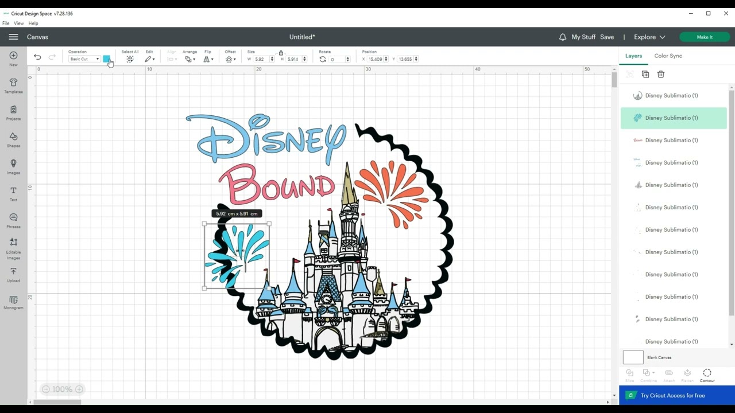This screenshot has height=413, width=735.
Task: Zoom out with the minus button
Action: click(45, 389)
